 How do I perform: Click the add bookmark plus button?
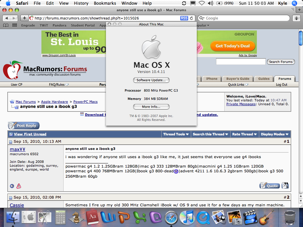click(x=25, y=18)
